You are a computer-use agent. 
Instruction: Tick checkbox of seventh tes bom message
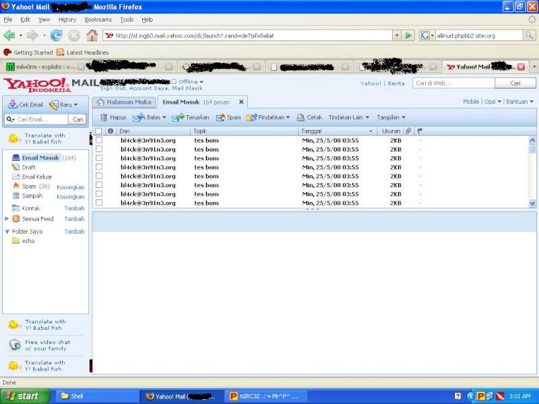pos(99,194)
